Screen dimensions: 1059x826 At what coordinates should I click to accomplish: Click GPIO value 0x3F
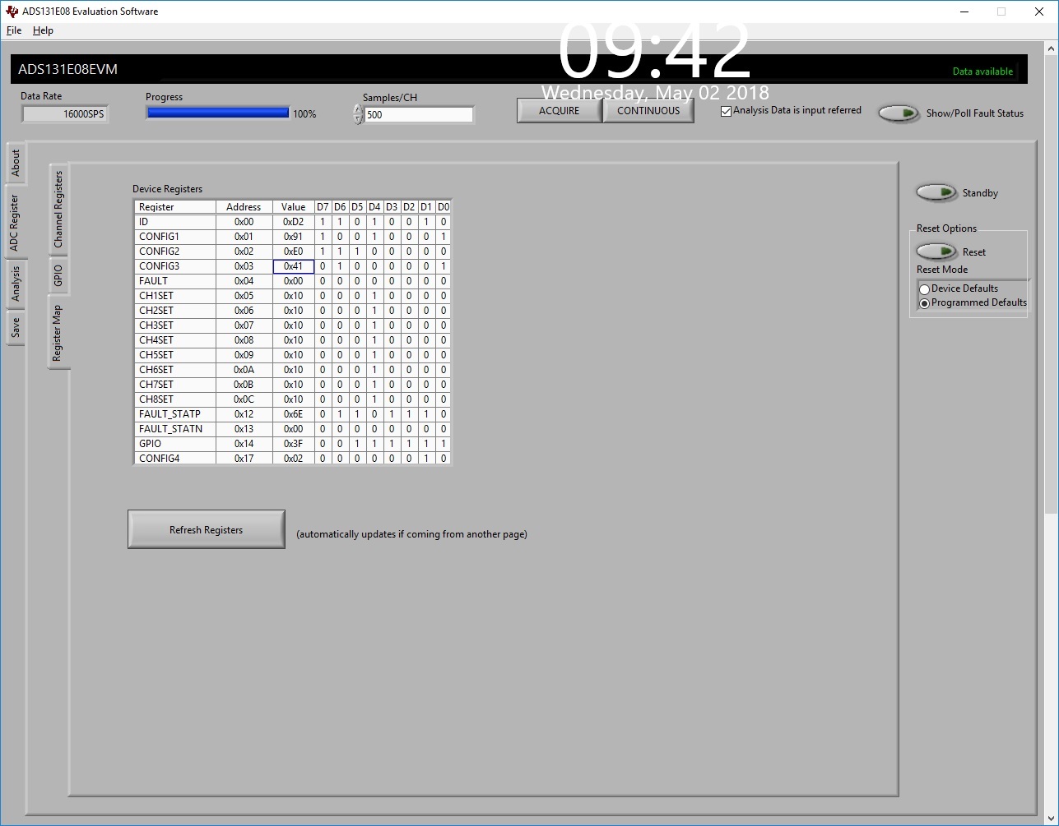pos(294,444)
